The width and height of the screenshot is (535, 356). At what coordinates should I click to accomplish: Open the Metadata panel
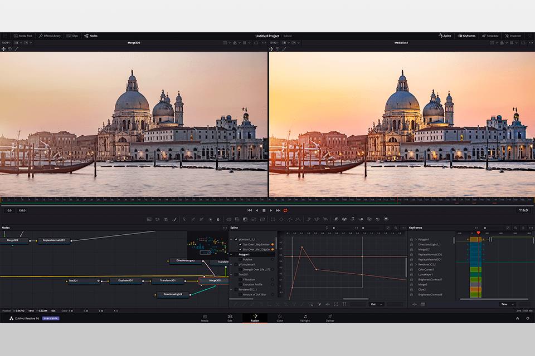(x=490, y=36)
